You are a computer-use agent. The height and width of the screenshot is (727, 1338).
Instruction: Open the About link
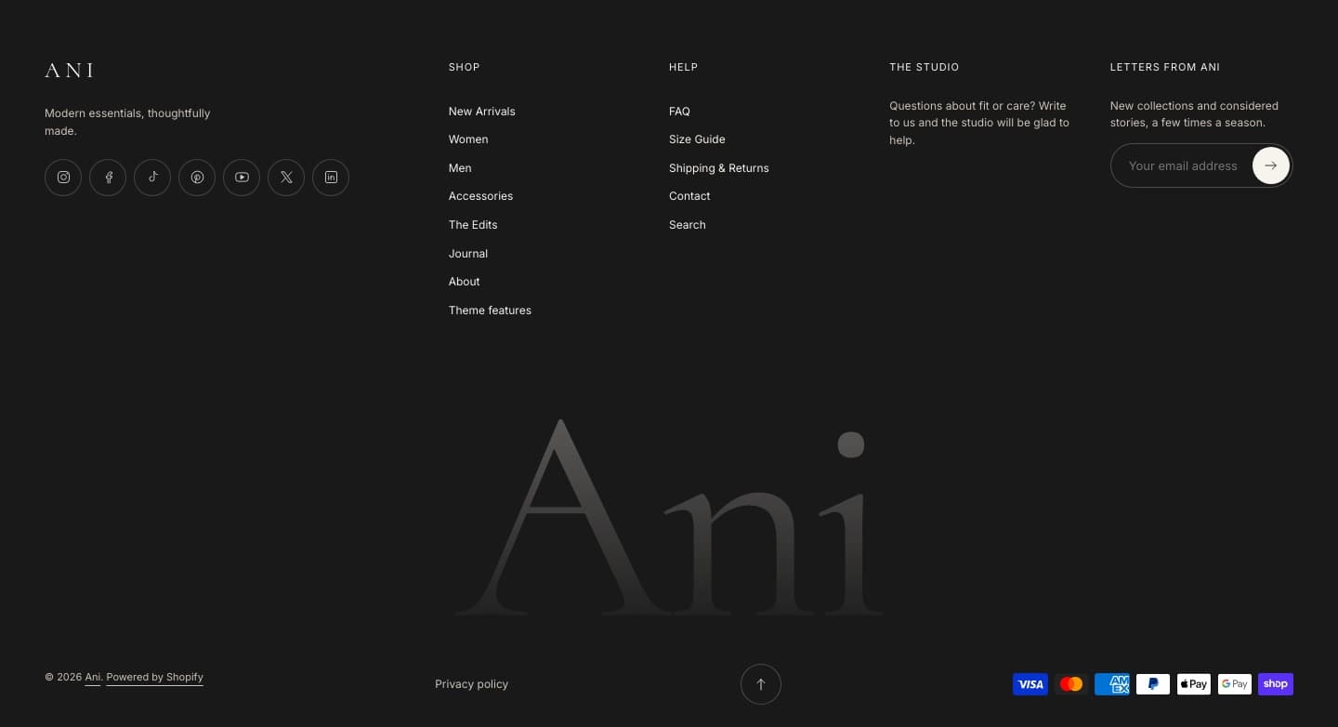coord(465,282)
